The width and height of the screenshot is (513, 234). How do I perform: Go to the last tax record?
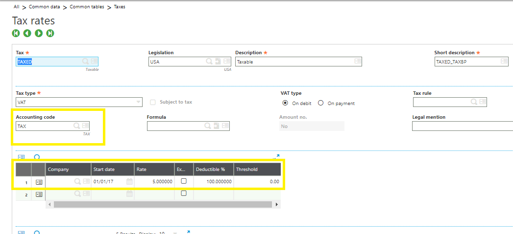click(x=50, y=33)
